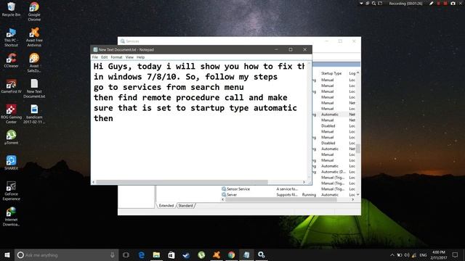Open Task View from the taskbar

click(x=126, y=254)
